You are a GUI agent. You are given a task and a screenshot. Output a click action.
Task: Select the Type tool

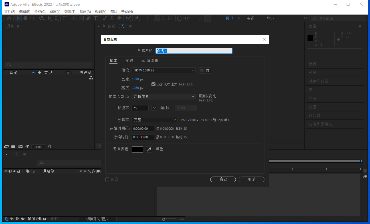(x=96, y=18)
